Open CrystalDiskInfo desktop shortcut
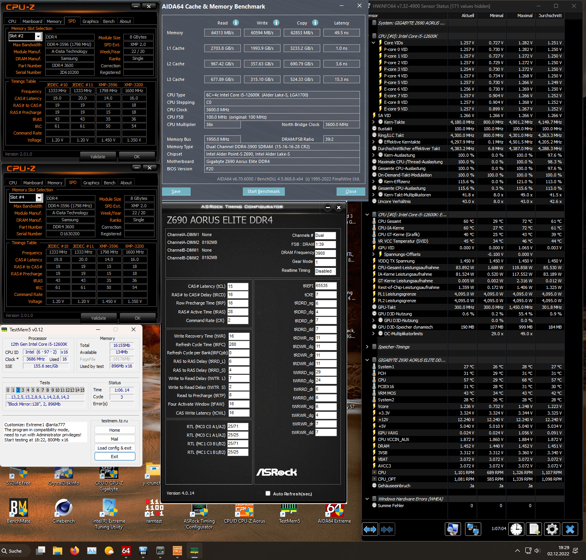The height and width of the screenshot is (560, 586). coord(63,476)
